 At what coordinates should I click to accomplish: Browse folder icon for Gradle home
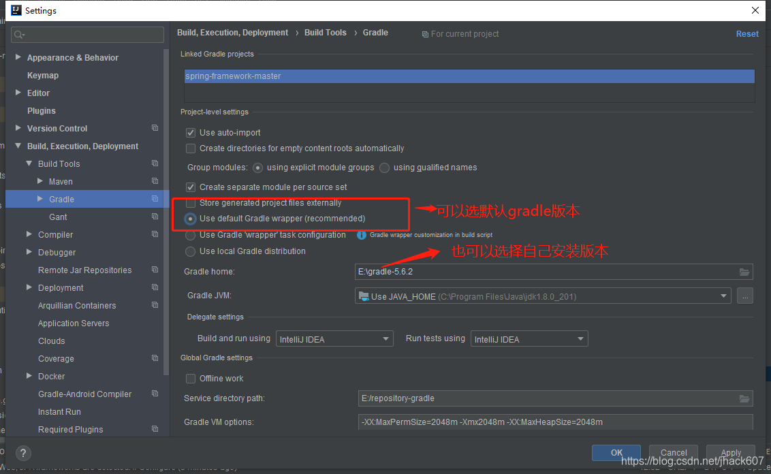coord(744,272)
